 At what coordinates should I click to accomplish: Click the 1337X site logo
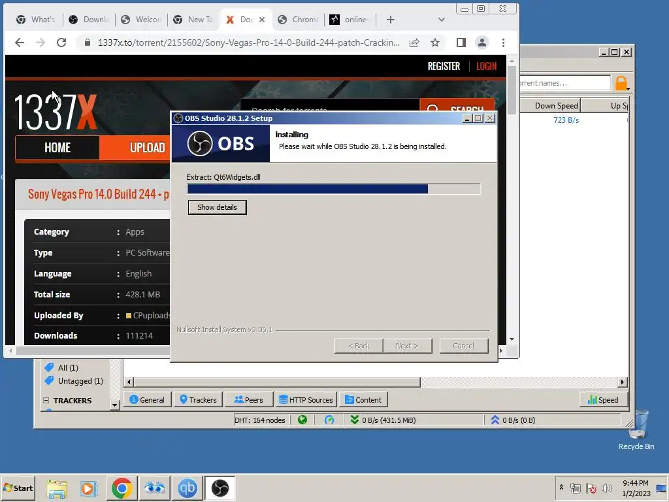click(56, 112)
